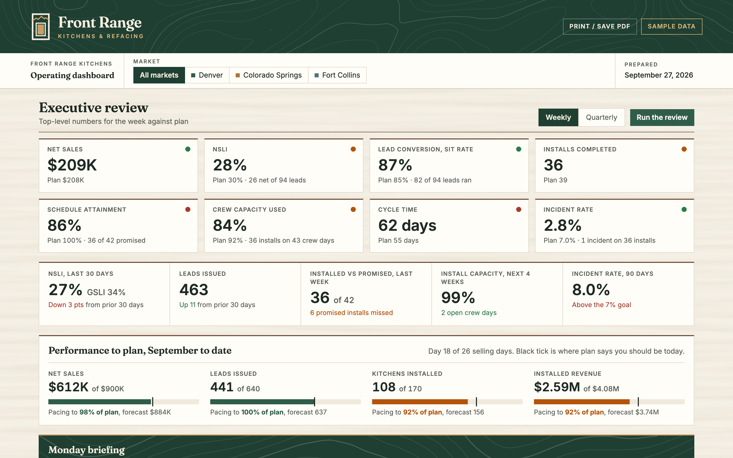This screenshot has width=733, height=458.
Task: Click the $2.59M installed revenue value
Action: [x=557, y=387]
